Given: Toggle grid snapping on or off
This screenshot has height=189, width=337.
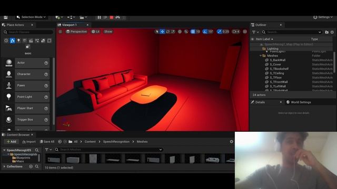Looking at the screenshot, I should click(x=193, y=31).
